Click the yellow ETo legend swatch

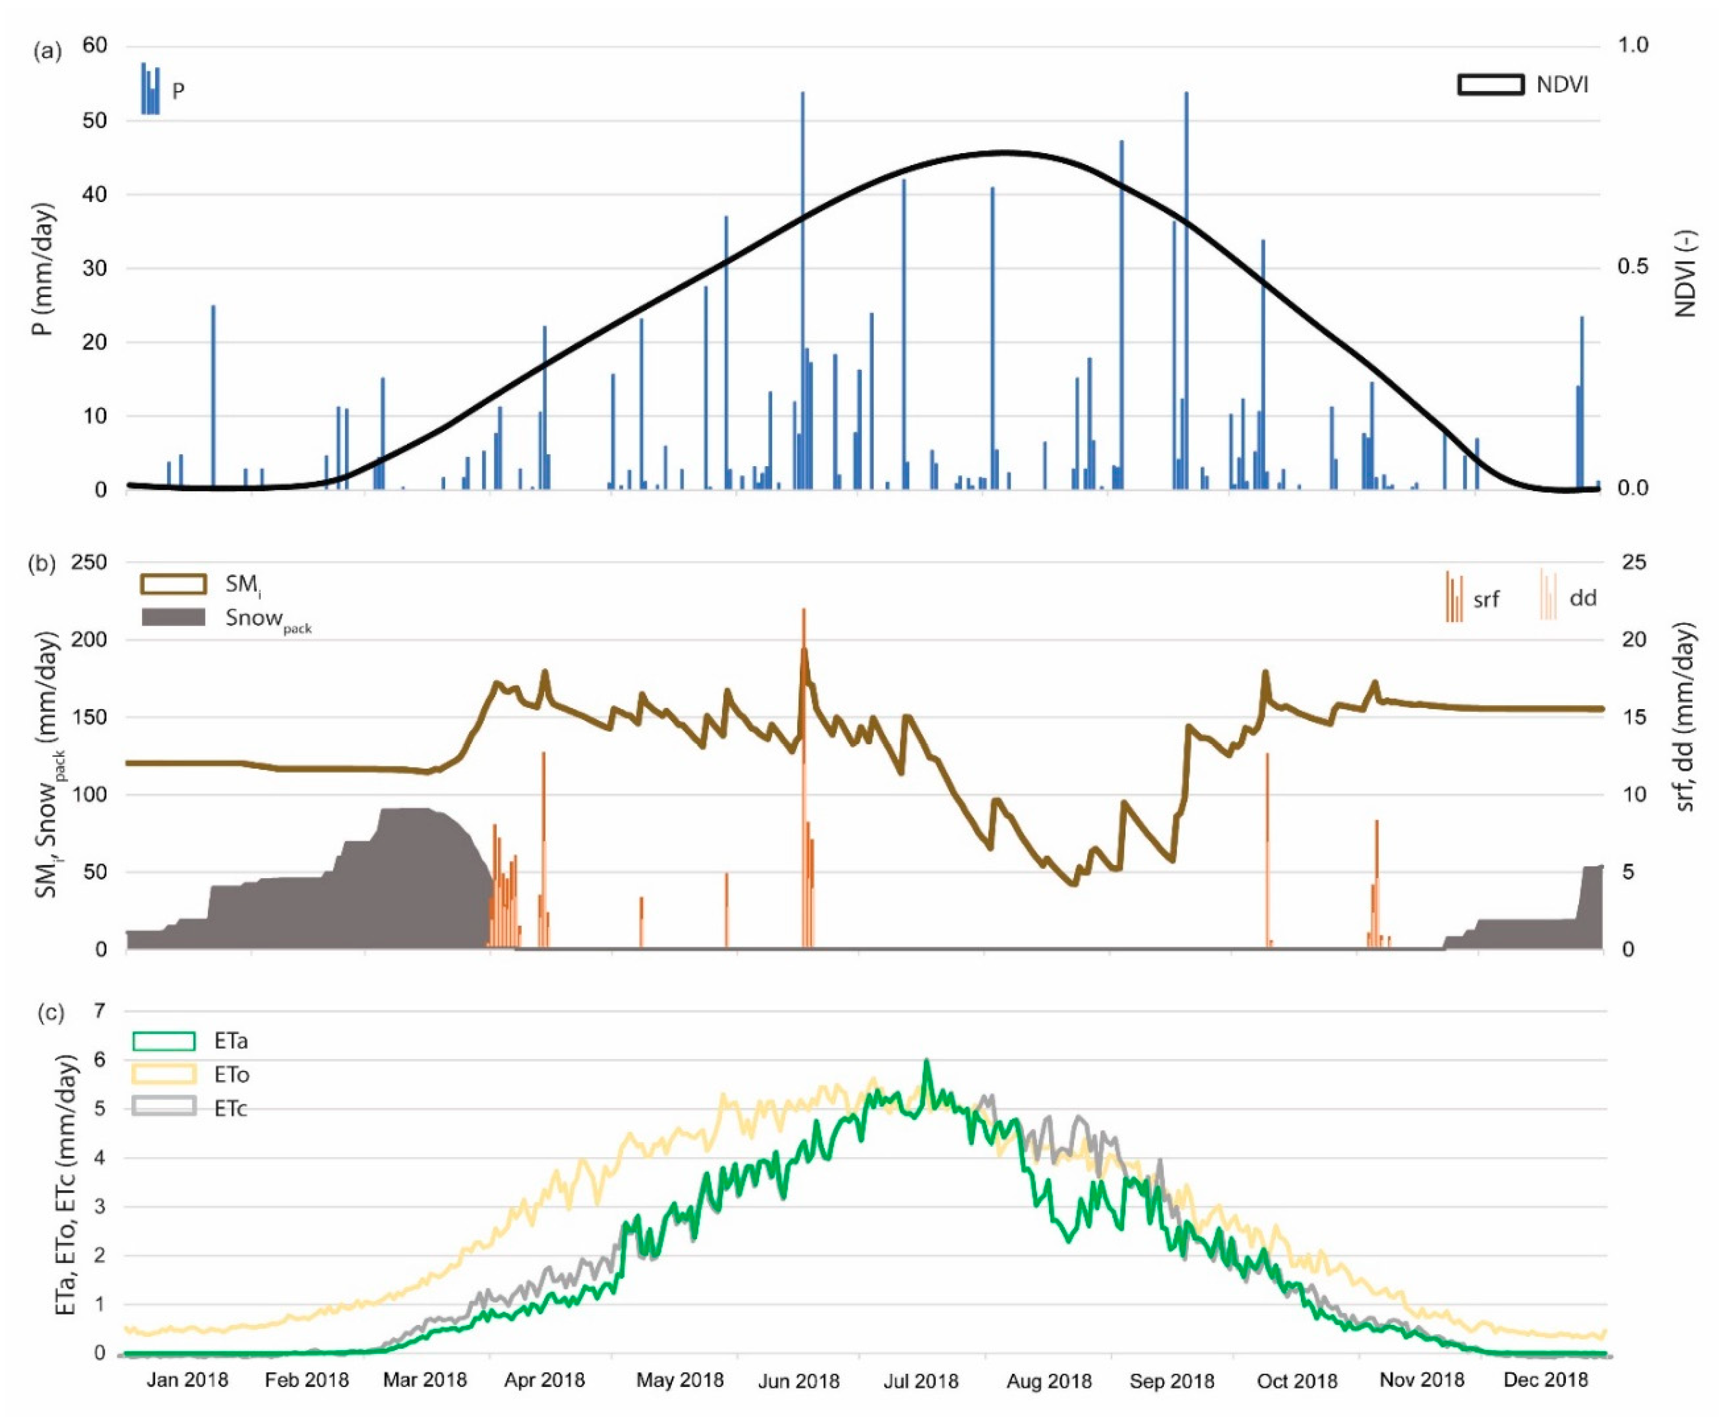point(163,1074)
